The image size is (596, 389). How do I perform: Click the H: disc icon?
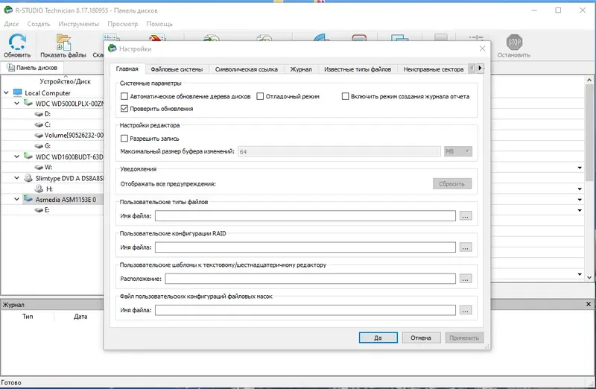[39, 189]
